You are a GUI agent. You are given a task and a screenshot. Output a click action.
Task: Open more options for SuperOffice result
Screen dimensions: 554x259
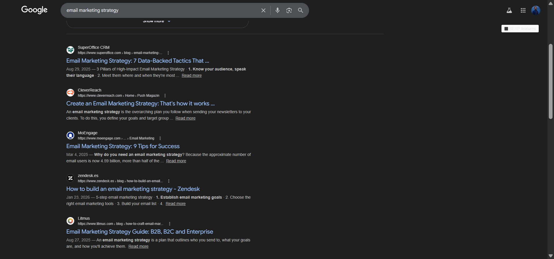[x=168, y=53]
